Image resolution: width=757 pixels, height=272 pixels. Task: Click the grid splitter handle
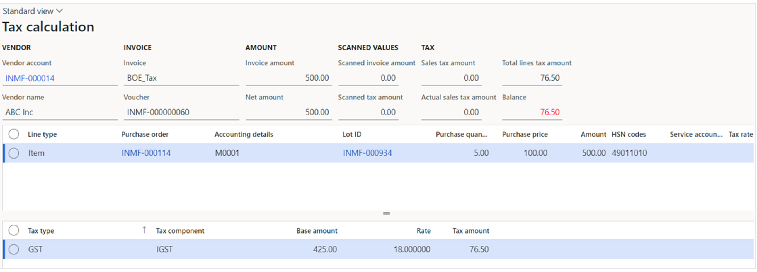pyautogui.click(x=386, y=213)
